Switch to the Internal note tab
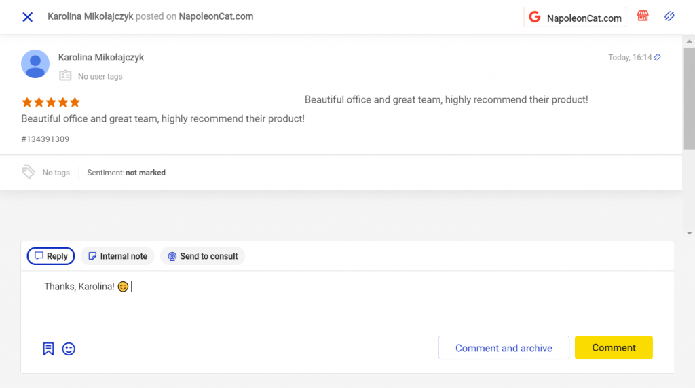The image size is (695, 388). (117, 256)
